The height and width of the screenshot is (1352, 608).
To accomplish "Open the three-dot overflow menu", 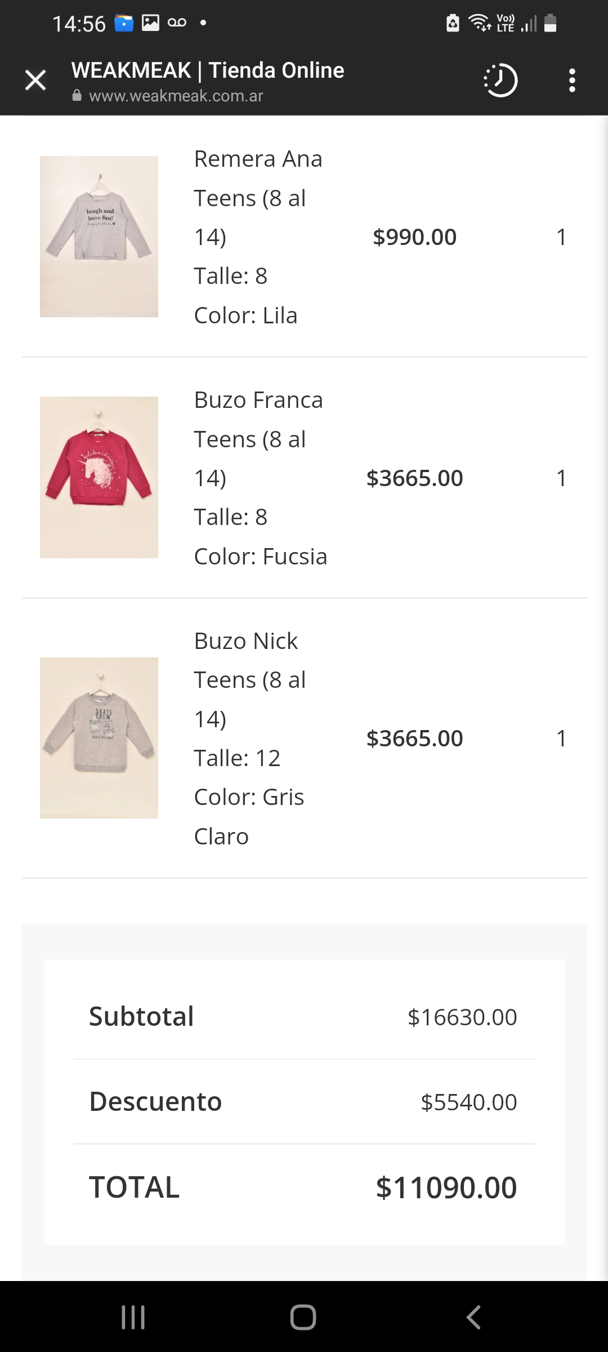I will 572,81.
